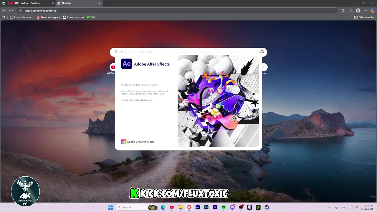Viewport: 377px width, 212px height.
Task: Open Direct • Instagram bookmark
Action: (48, 17)
